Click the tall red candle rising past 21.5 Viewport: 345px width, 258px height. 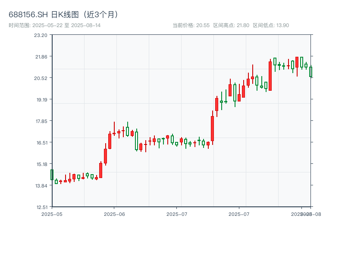pyautogui.click(x=270, y=76)
